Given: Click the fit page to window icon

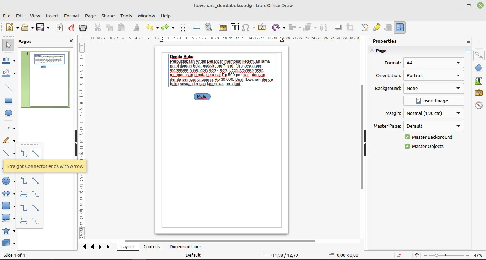Looking at the screenshot, I should tap(417, 255).
